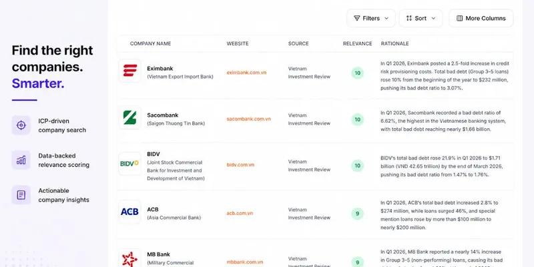Click the ICP-driven search target icon
This screenshot has width=534, height=267.
(21, 125)
